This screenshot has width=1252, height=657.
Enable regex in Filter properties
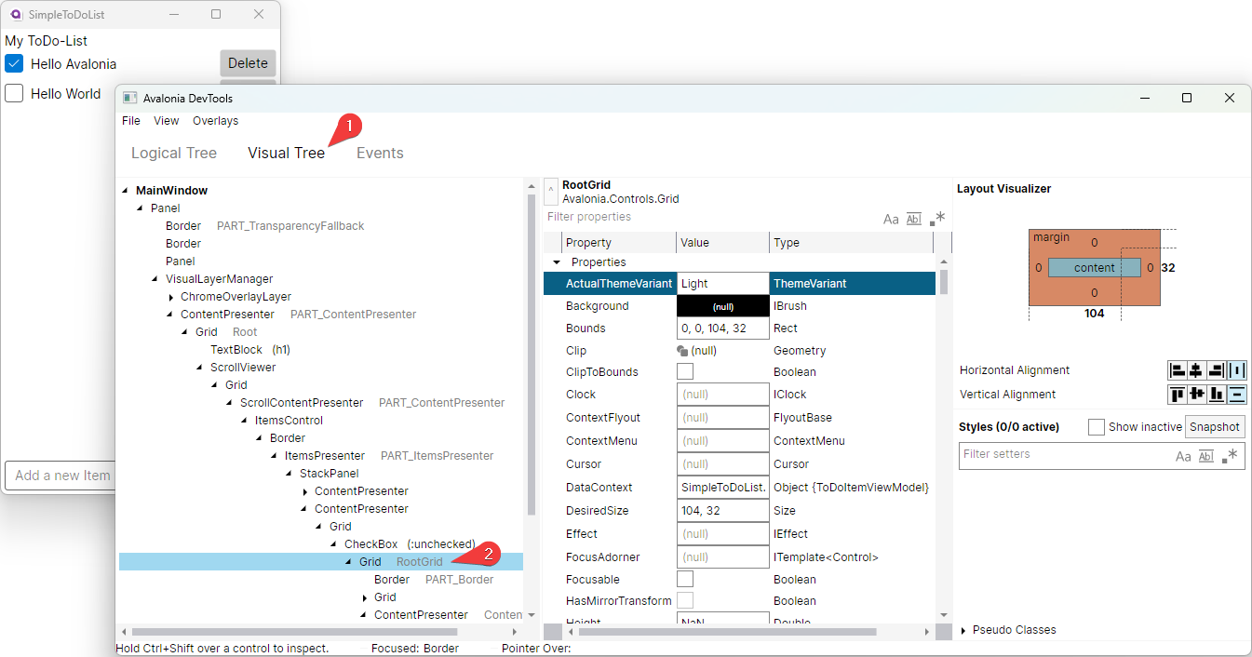tap(937, 219)
